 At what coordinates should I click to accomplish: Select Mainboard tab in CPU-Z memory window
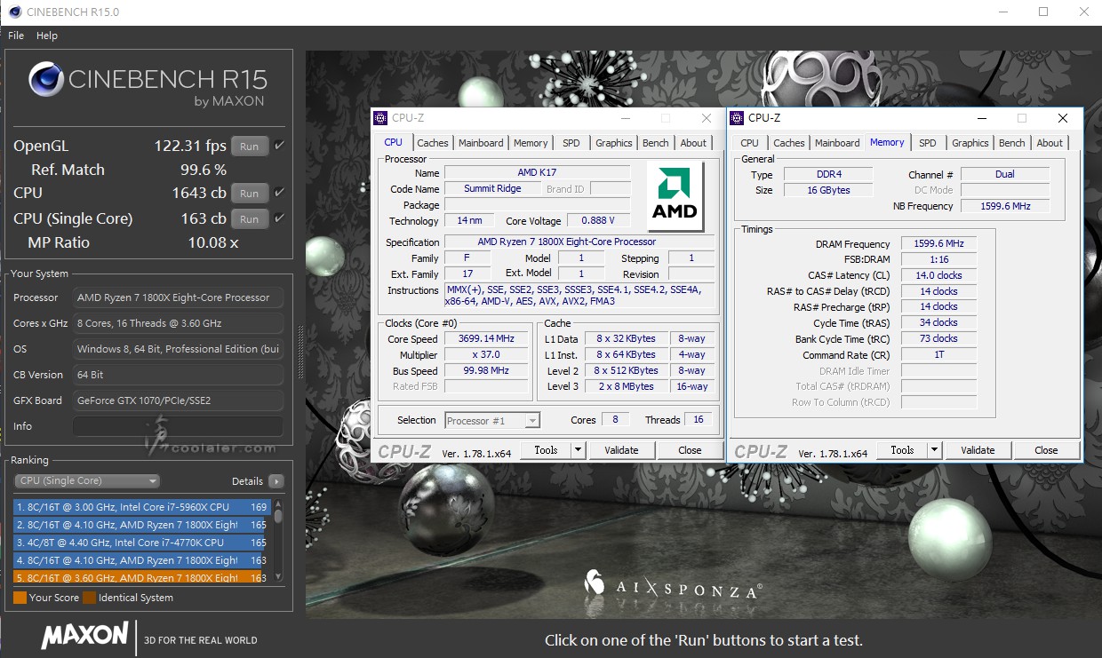click(837, 143)
